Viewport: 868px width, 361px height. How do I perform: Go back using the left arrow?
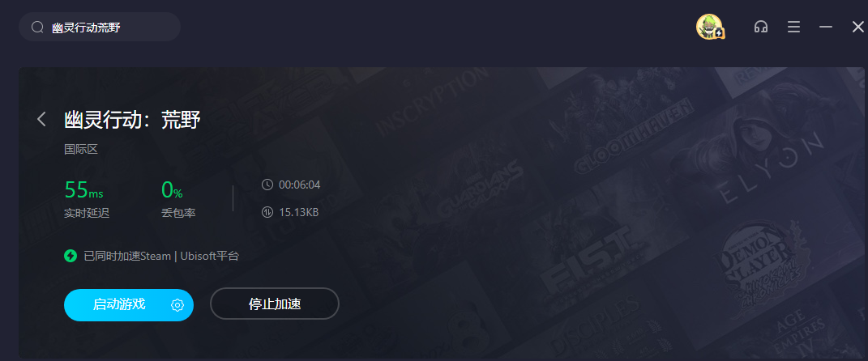41,119
